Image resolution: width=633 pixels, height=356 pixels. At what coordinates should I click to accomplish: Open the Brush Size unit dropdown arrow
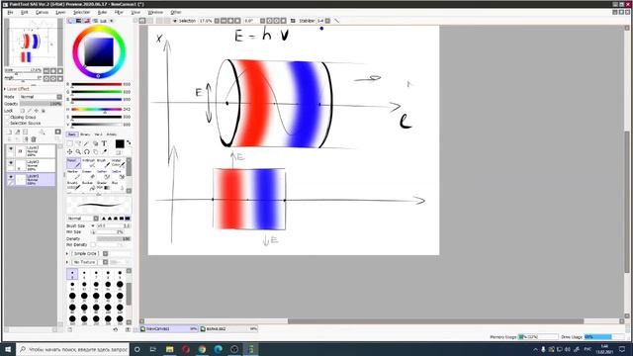click(93, 225)
